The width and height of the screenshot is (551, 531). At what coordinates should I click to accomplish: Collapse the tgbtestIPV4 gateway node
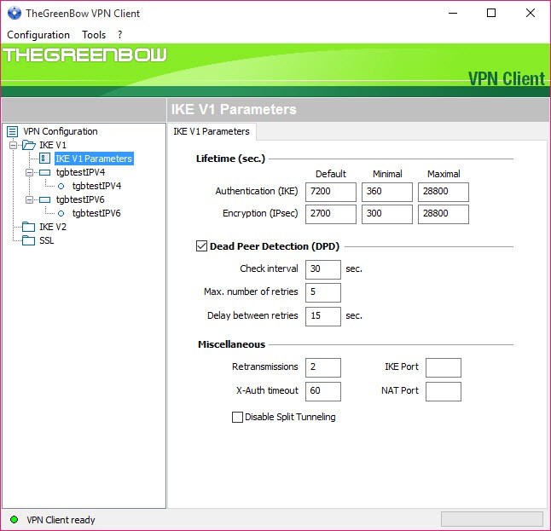(x=30, y=172)
